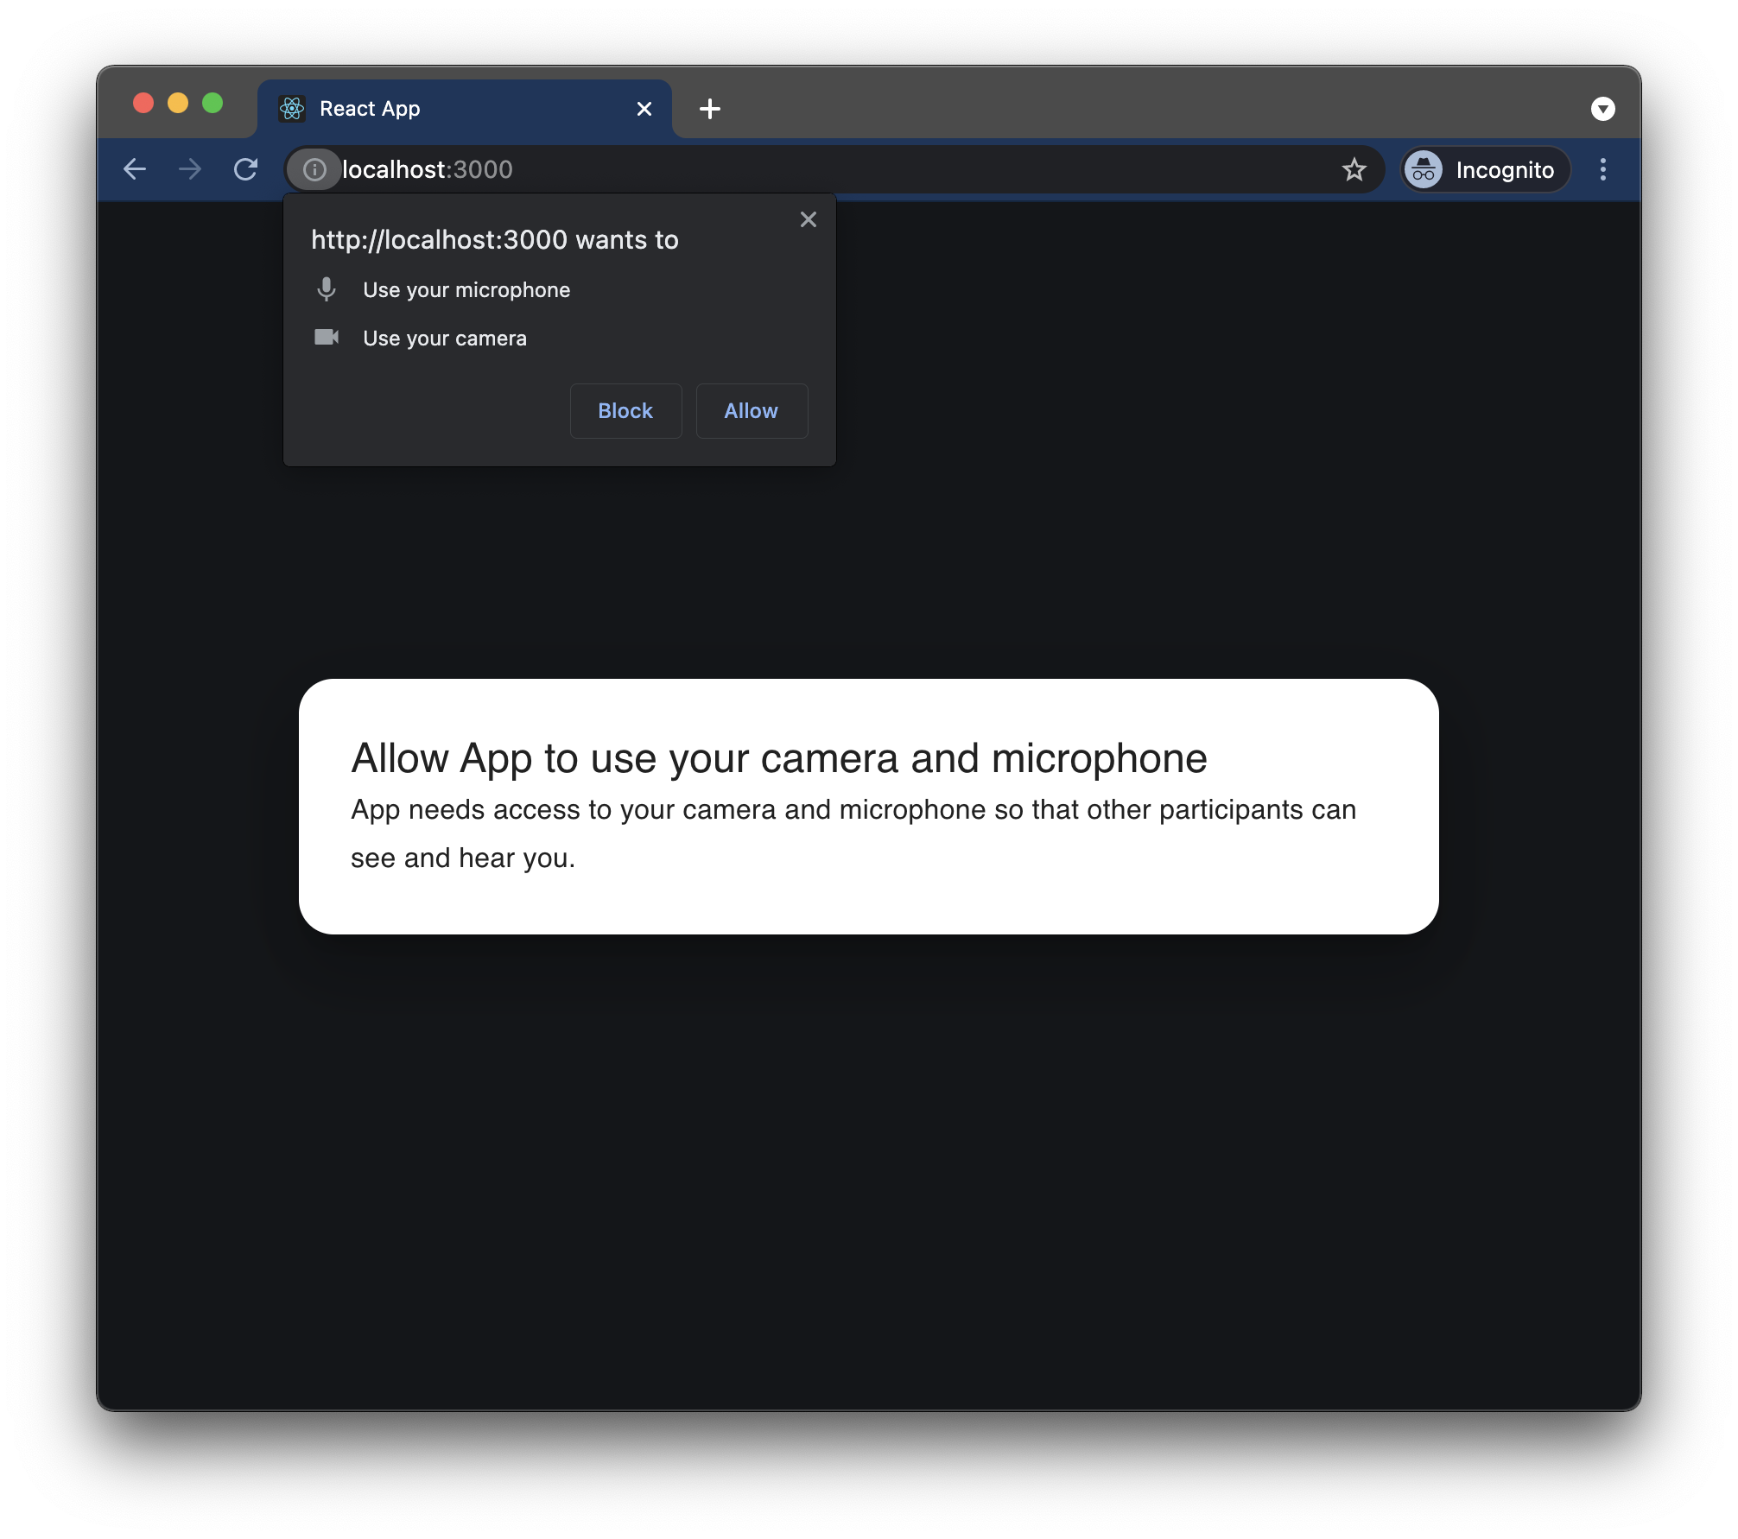1738x1539 pixels.
Task: Allow camera and microphone access
Action: [x=751, y=411]
